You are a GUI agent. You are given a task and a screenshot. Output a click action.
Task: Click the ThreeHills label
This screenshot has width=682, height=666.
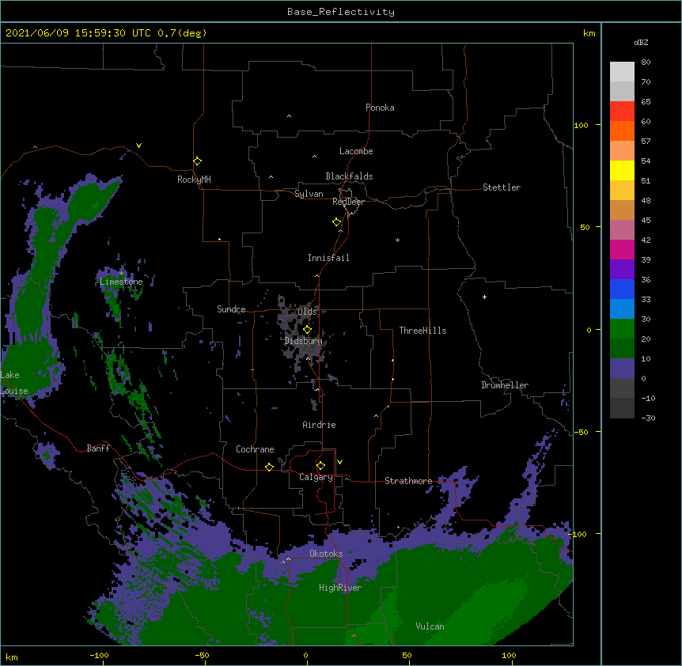pos(422,331)
